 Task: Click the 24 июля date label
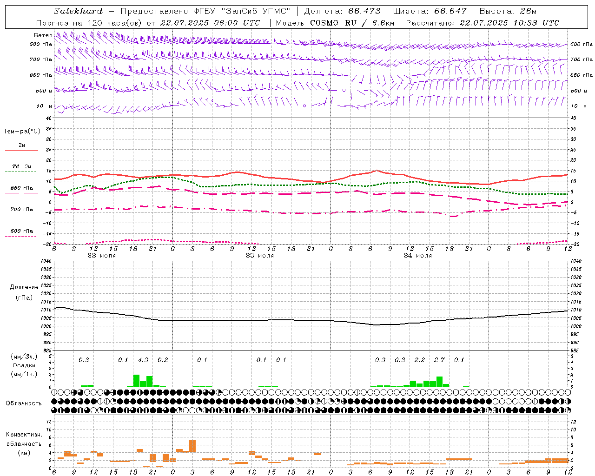point(418,255)
